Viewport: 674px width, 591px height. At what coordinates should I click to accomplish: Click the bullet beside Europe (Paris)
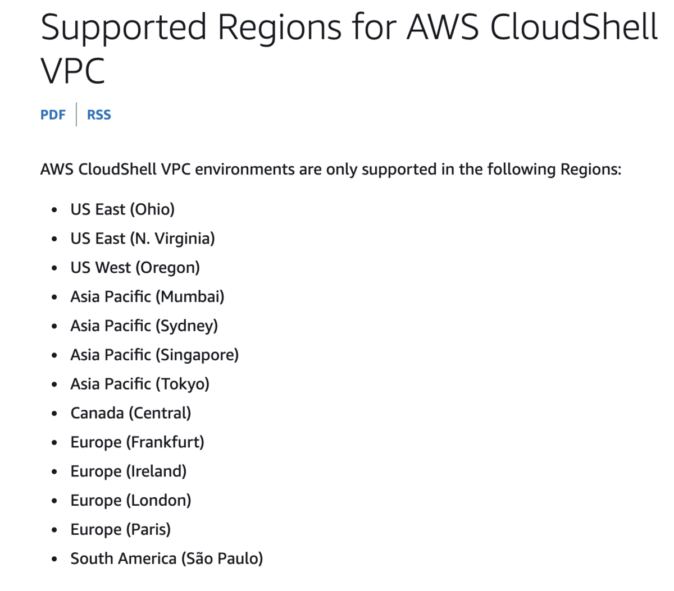point(54,530)
